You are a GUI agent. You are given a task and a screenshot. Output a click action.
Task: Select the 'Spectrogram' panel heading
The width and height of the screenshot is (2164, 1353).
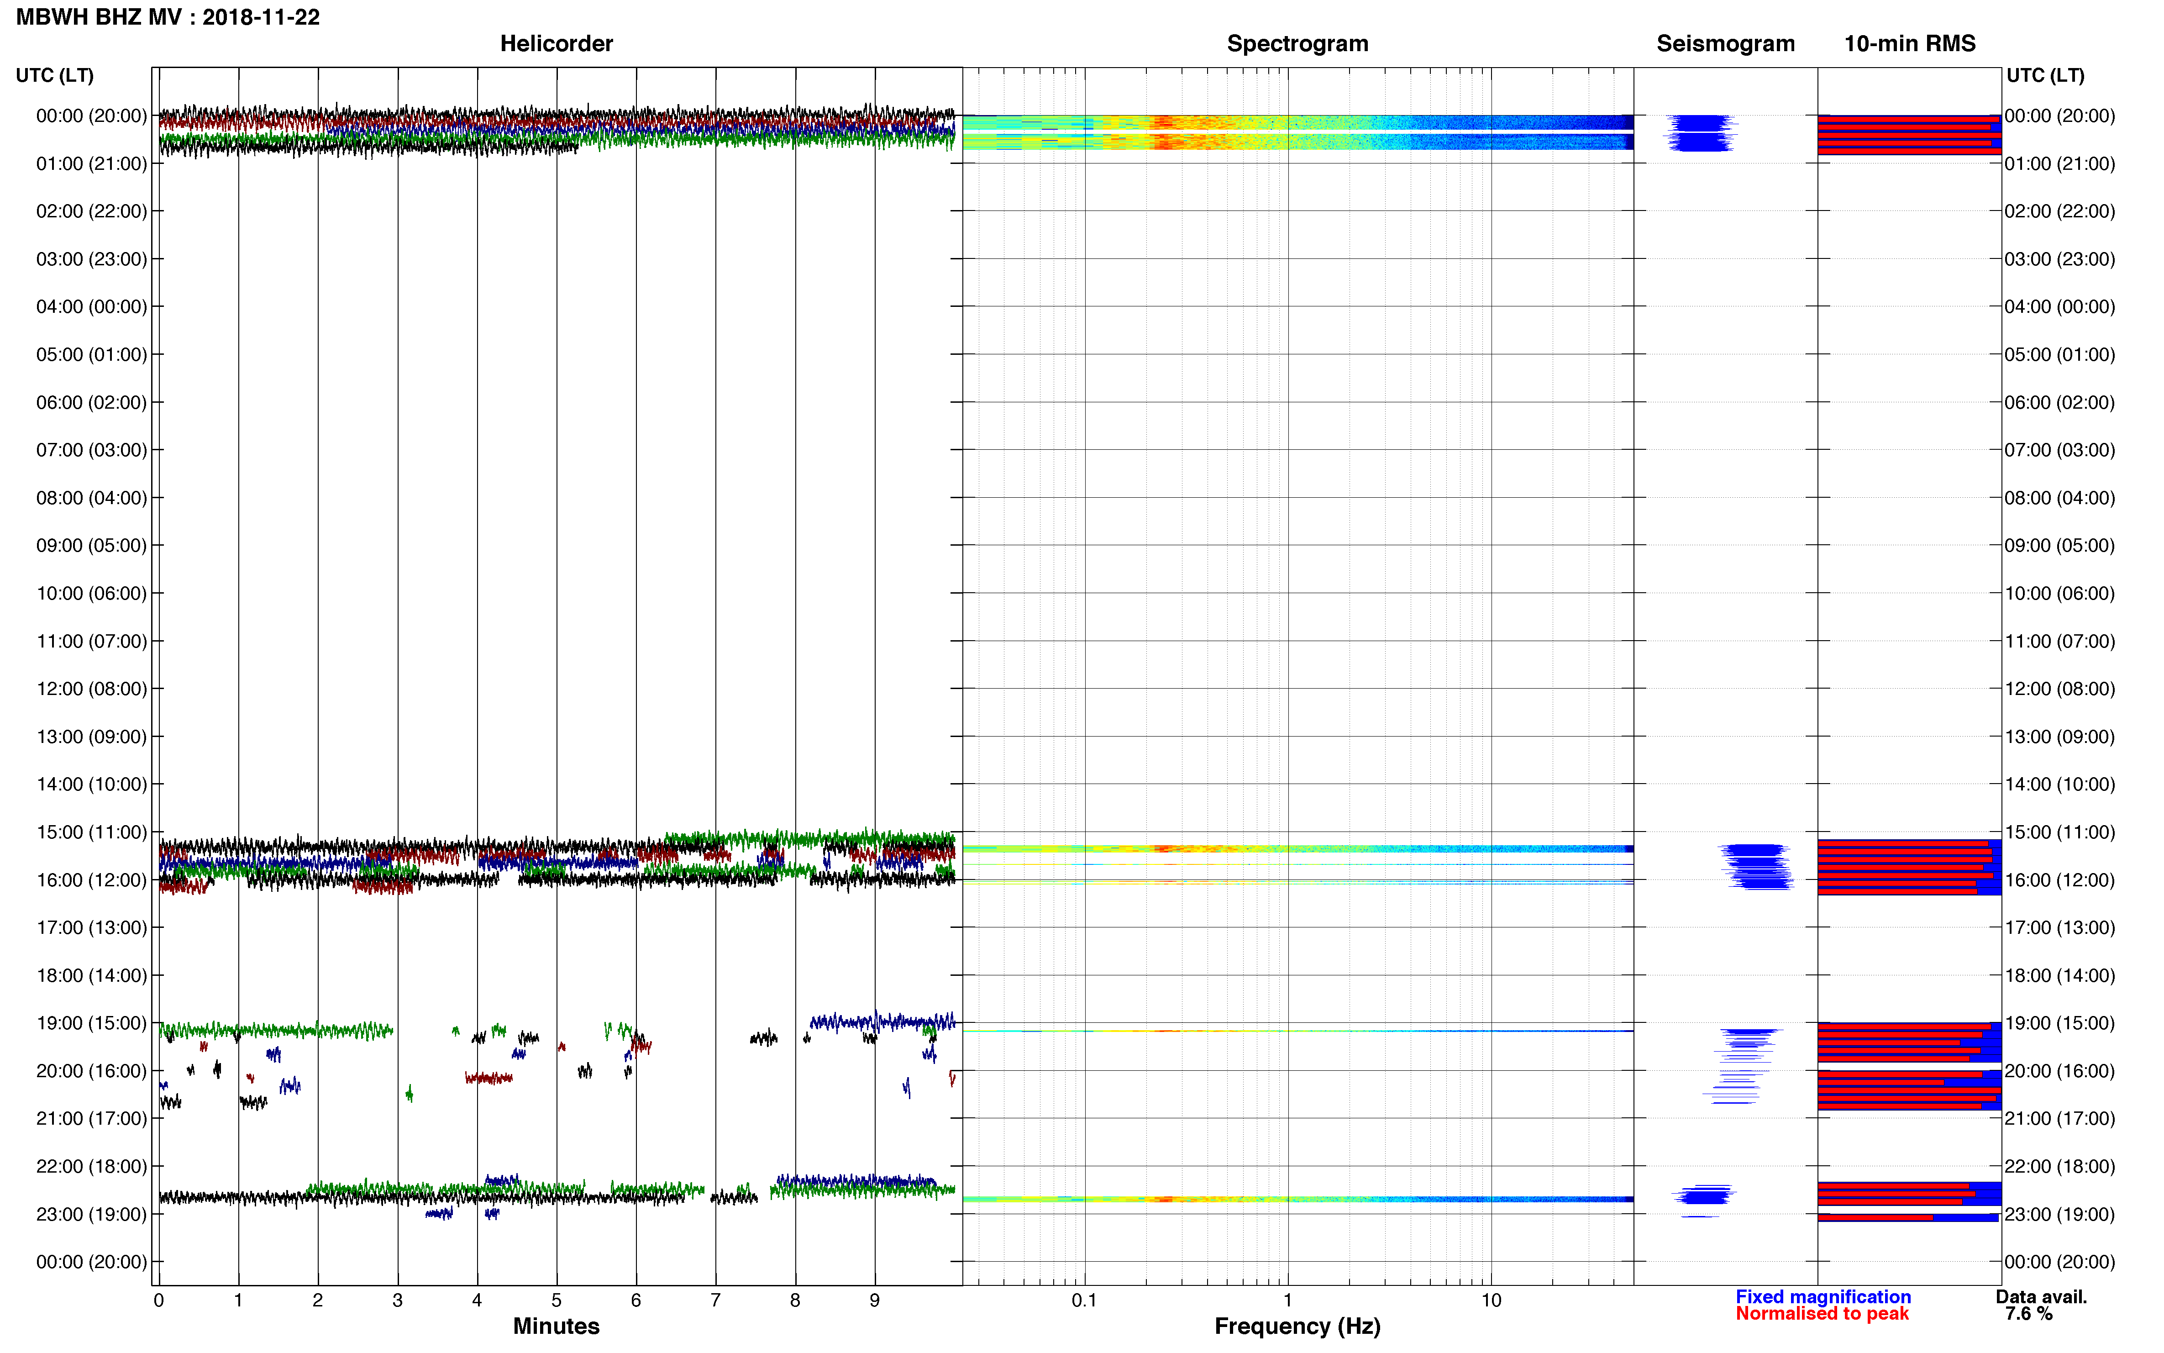1297,43
